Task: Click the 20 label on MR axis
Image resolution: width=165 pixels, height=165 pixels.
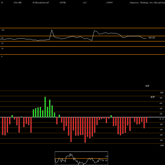Action: click(161, 114)
